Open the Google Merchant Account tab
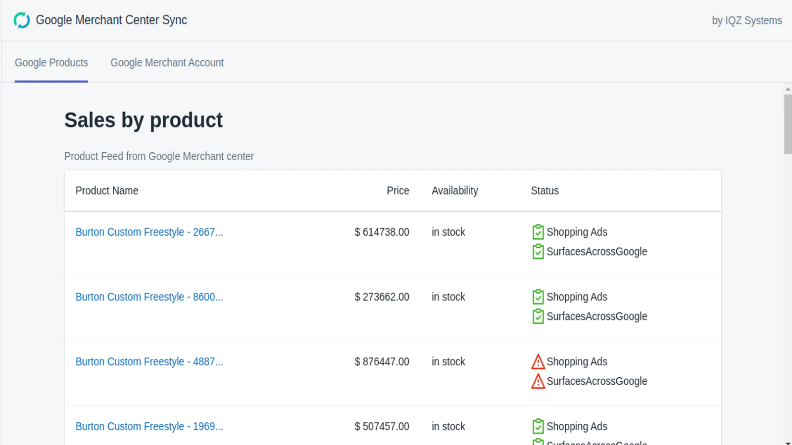The height and width of the screenshot is (445, 792). point(167,63)
